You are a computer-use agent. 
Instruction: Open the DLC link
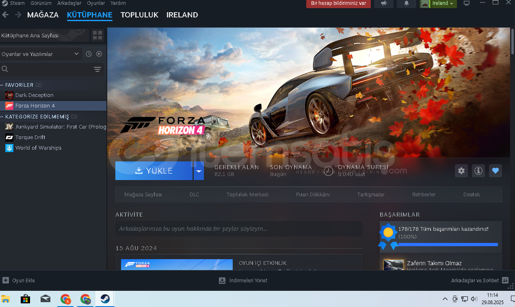[195, 195]
